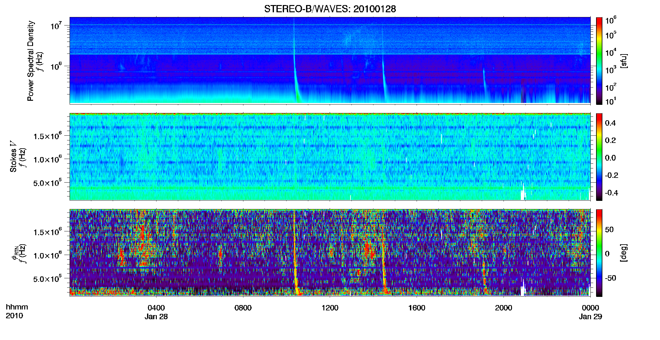
Task: Click the Stokes V spectrogram panel
Action: 330,157
